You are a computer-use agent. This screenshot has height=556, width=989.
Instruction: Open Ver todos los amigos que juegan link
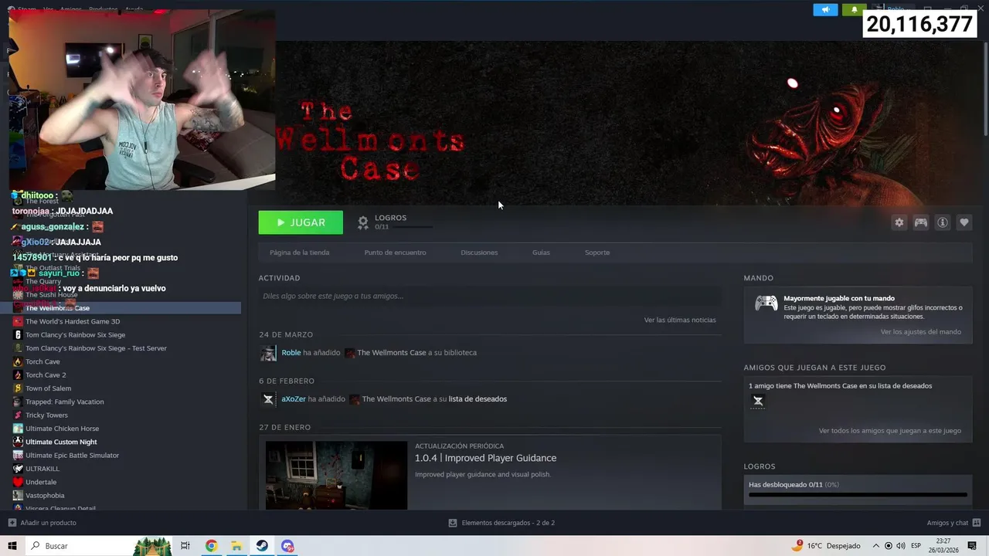(890, 431)
